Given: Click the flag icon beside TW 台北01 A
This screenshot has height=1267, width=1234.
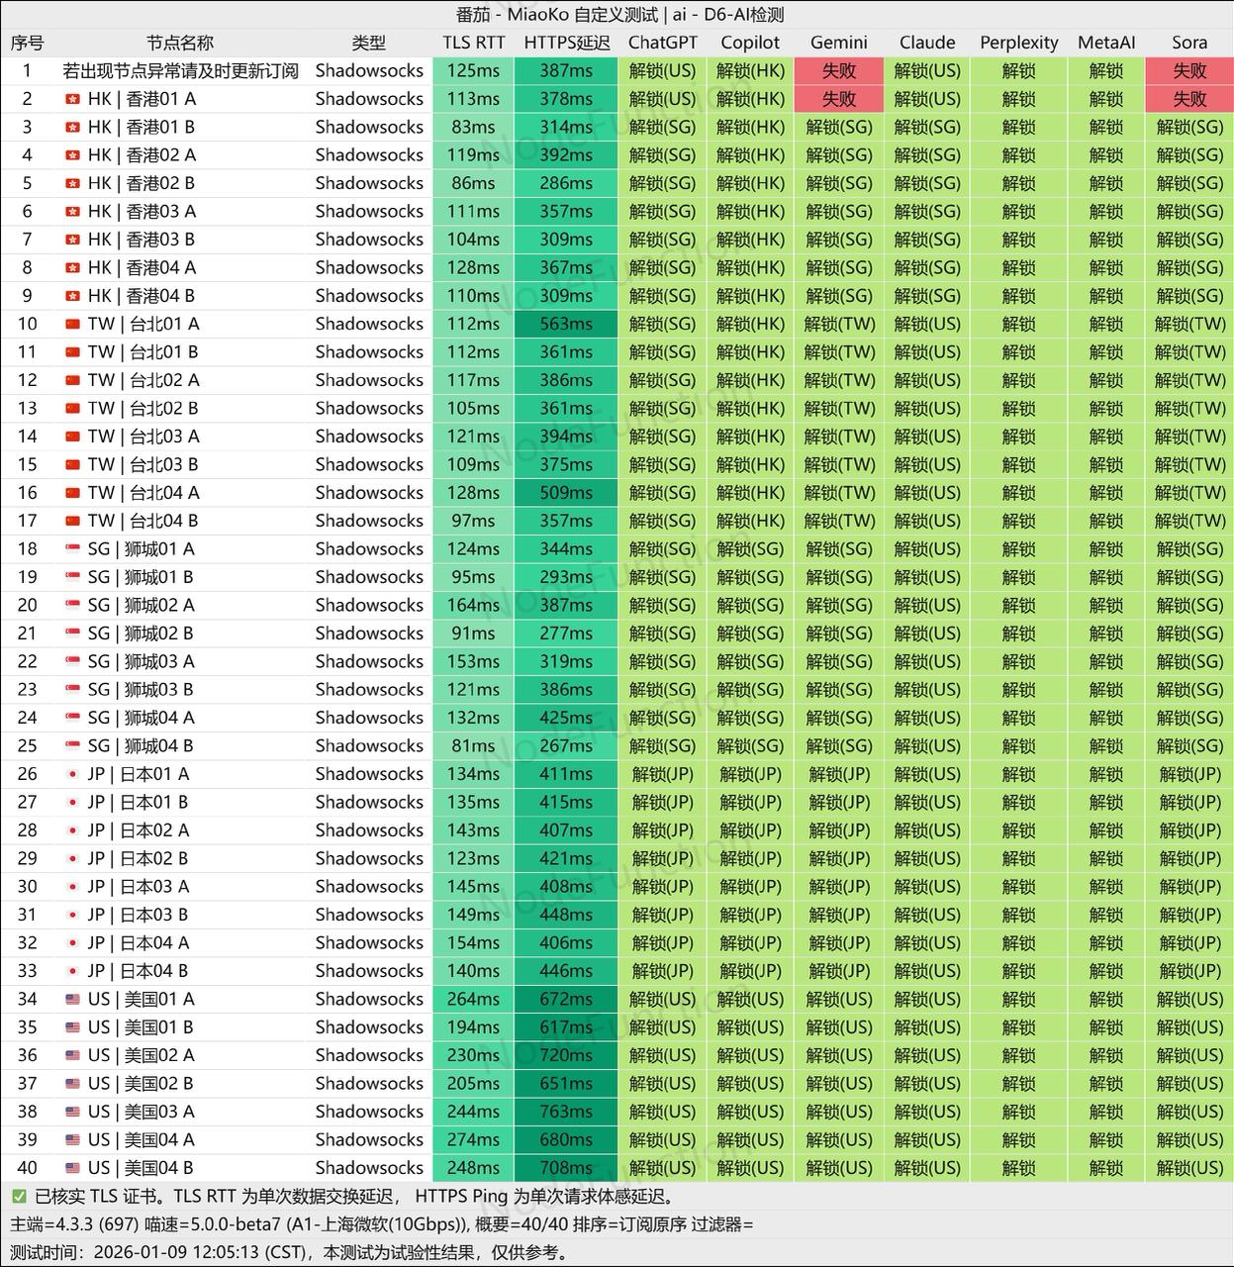Looking at the screenshot, I should pyautogui.click(x=72, y=324).
